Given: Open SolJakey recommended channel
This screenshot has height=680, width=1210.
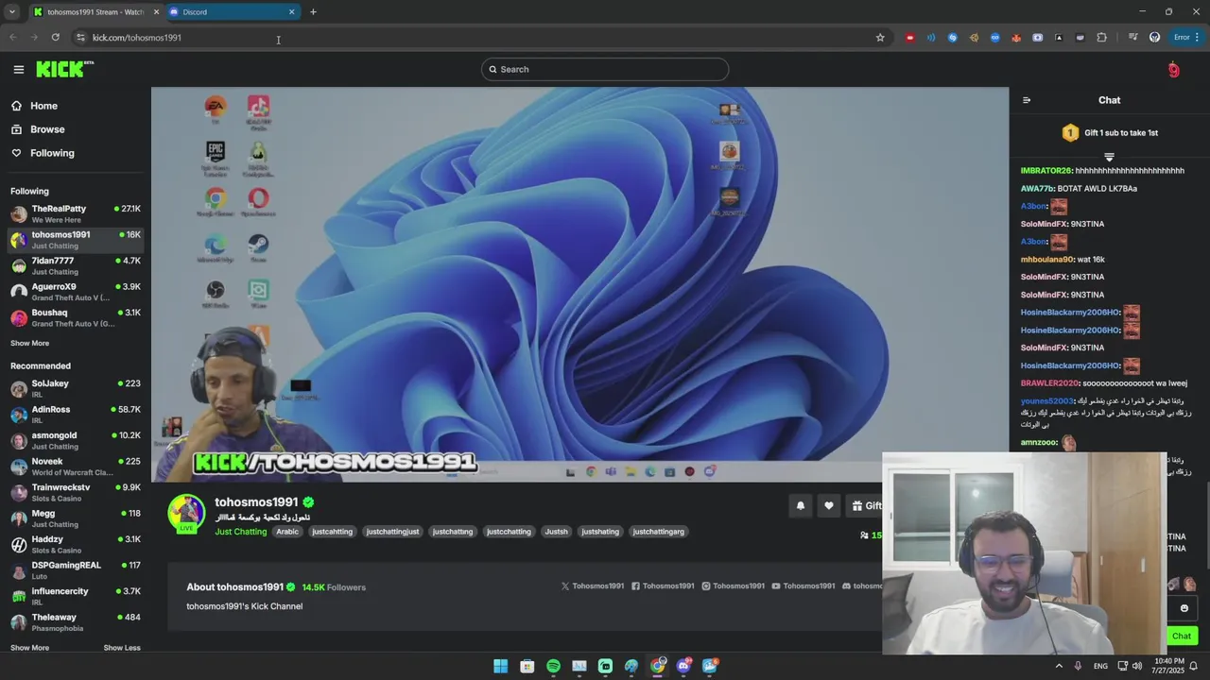Looking at the screenshot, I should (76, 388).
